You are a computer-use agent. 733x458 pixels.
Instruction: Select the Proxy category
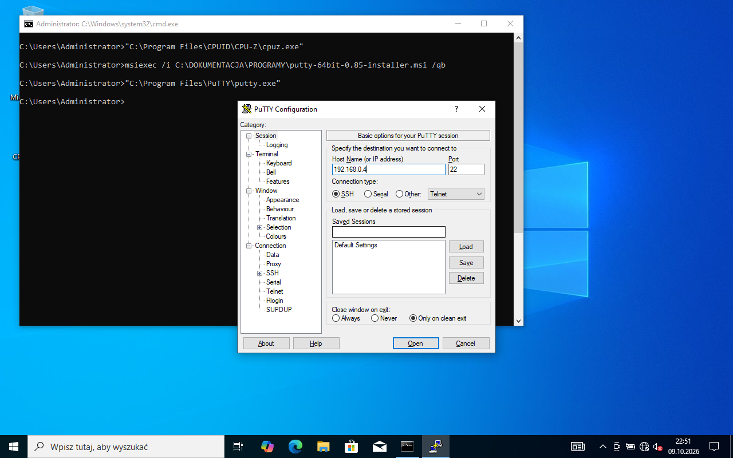point(274,264)
